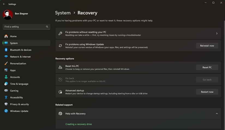Click the Home icon in sidebar
This screenshot has width=225, height=130.
pos(6,36)
